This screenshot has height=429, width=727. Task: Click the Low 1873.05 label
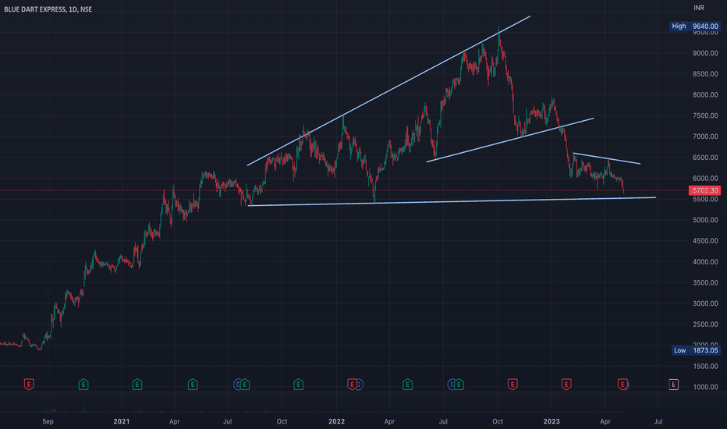696,350
